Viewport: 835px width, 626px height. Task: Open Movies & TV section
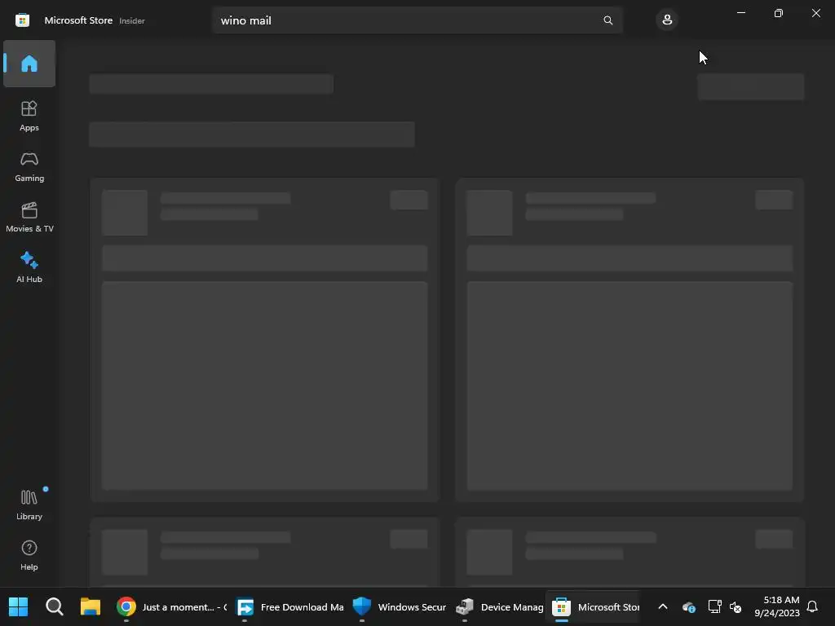tap(29, 217)
